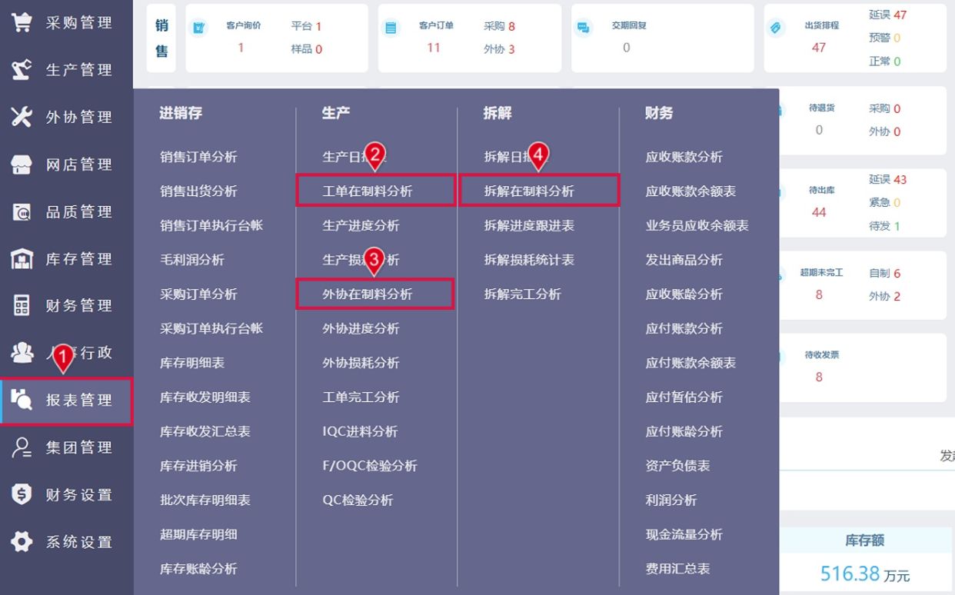The width and height of the screenshot is (955, 595).
Task: Select 外协在制料分析 from 生产 column
Action: point(368,294)
